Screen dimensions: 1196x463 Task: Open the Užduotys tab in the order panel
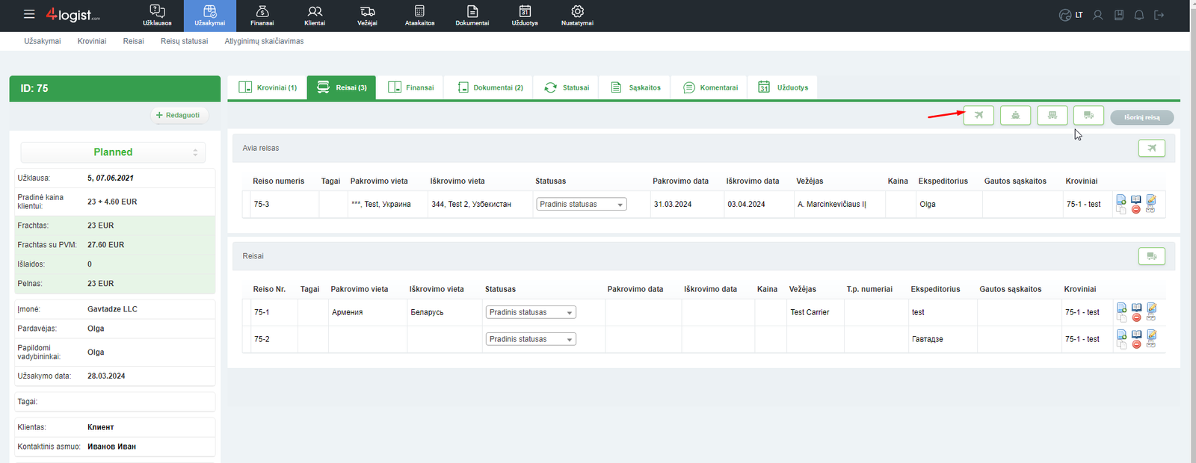click(783, 87)
